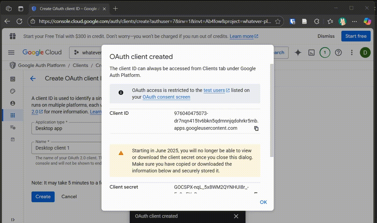Open notifications badge showing 1
Screen dimensions: 377x223
pyautogui.click(x=325, y=53)
